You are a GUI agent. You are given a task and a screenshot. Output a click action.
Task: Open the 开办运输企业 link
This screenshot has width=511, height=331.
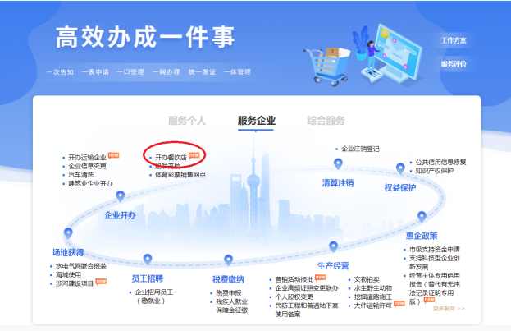pos(88,156)
